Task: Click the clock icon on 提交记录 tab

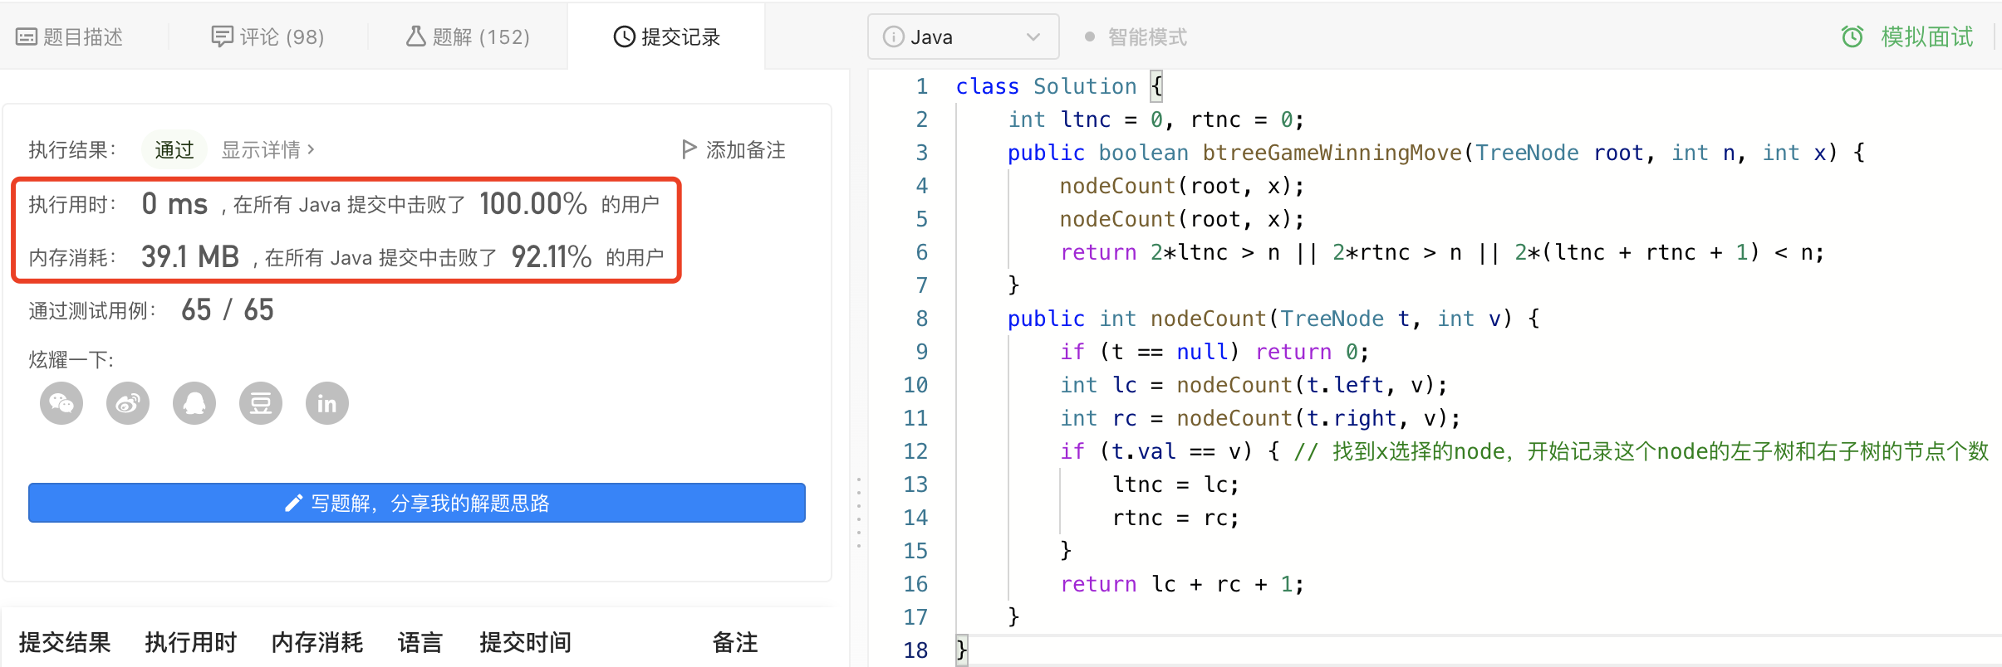Action: tap(624, 37)
